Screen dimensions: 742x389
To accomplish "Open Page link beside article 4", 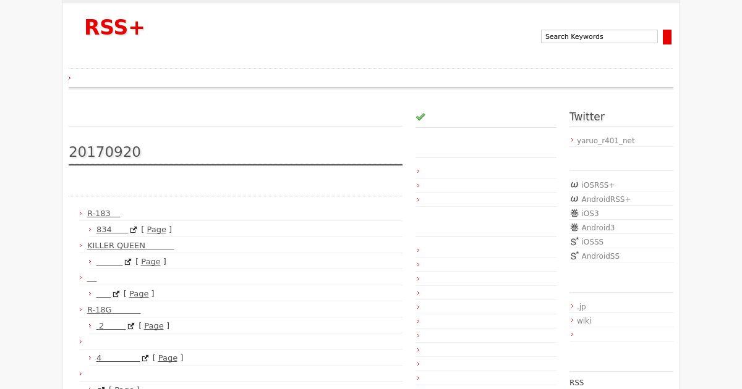I will tap(168, 358).
